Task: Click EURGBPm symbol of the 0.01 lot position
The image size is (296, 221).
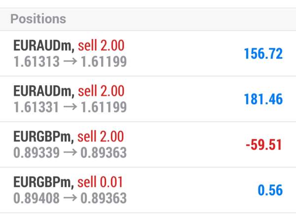Action: click(43, 182)
